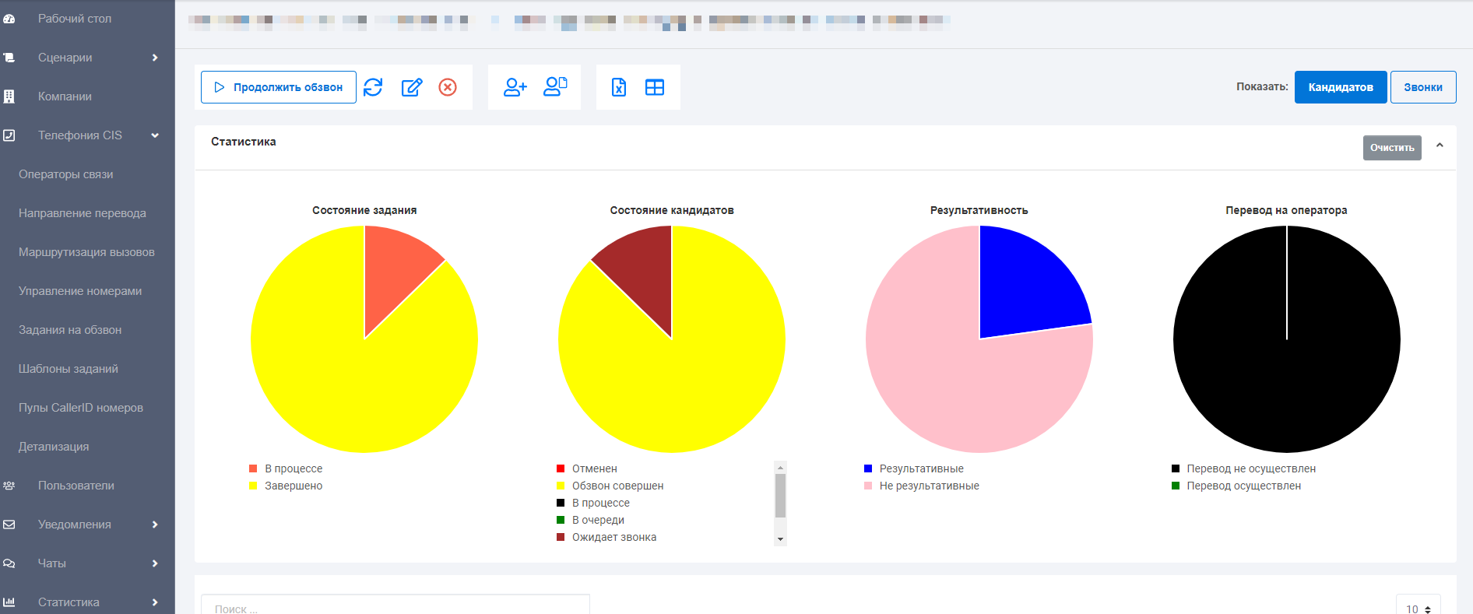Click the Очистить button
The width and height of the screenshot is (1473, 614).
click(1392, 148)
